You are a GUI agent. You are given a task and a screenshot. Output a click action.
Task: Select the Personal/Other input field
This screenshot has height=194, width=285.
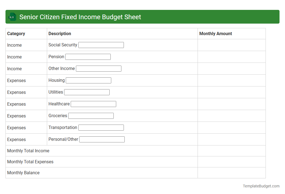(102, 139)
